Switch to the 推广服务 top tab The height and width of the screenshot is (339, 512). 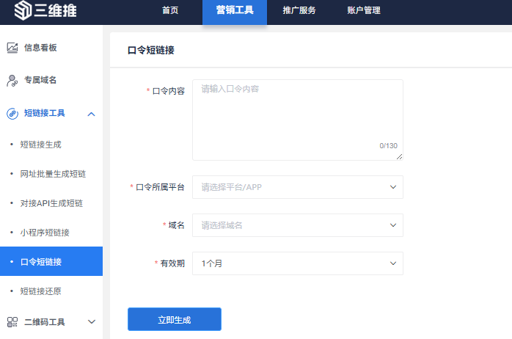click(299, 10)
